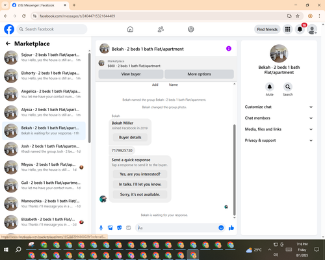Image resolution: width=325 pixels, height=260 pixels.
Task: Open Elizabeth conversation in Marketplace list
Action: pos(44,222)
